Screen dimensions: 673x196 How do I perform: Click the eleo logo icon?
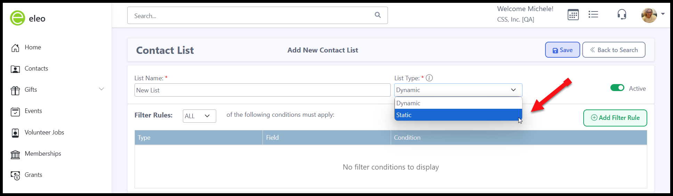click(17, 18)
